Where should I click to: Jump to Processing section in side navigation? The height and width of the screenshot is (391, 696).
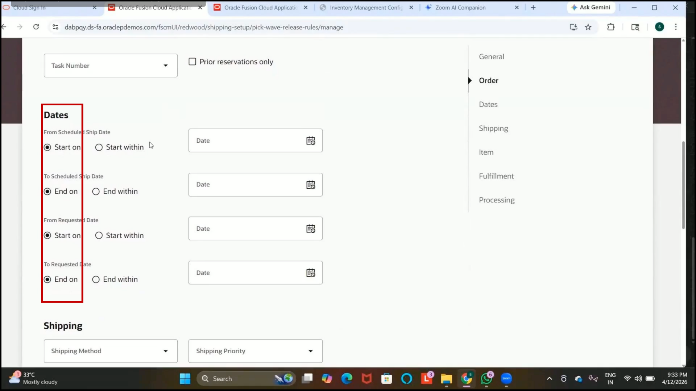(x=497, y=200)
